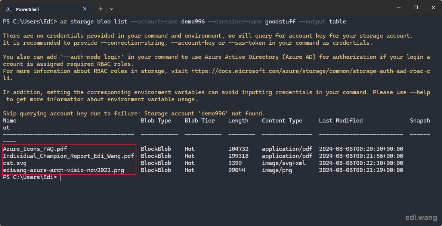
Task: Click the cat.svg blob name
Action: (15, 163)
